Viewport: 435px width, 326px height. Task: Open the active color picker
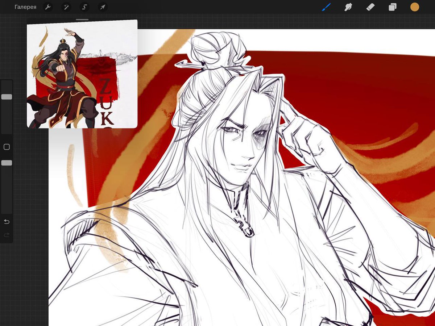pyautogui.click(x=414, y=7)
